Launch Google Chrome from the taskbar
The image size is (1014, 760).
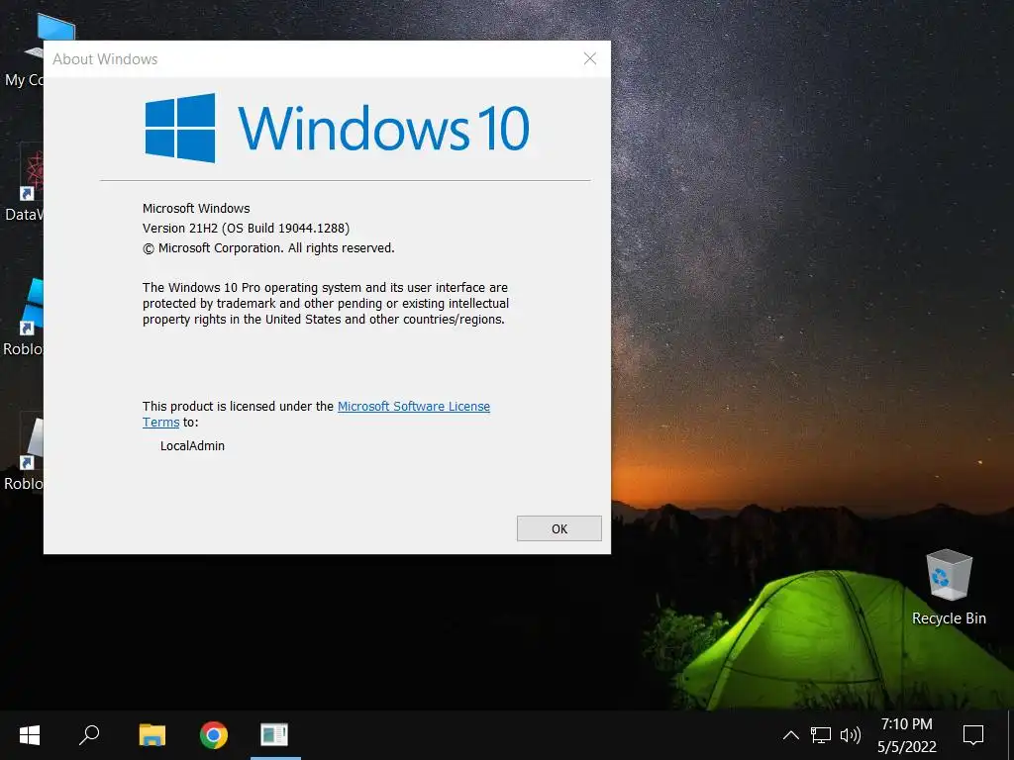click(214, 735)
